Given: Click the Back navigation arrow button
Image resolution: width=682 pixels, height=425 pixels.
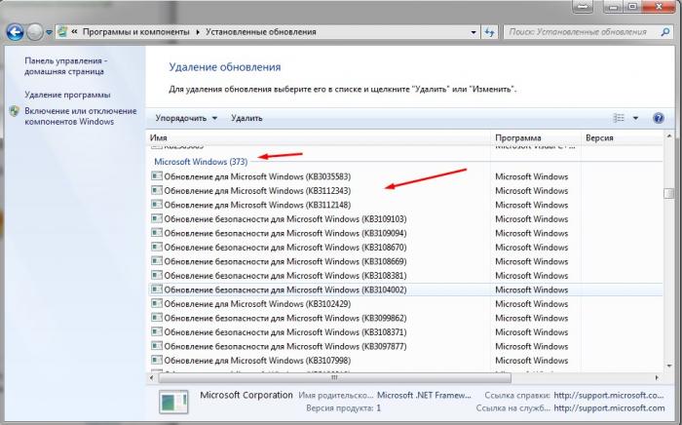Looking at the screenshot, I should (15, 31).
